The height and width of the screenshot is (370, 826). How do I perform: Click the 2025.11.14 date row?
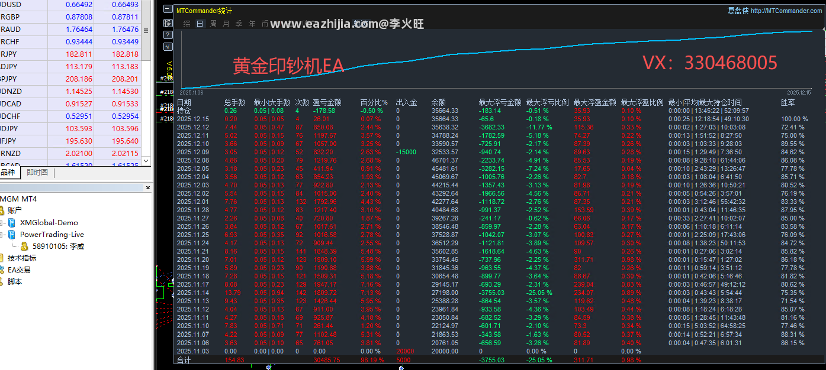(x=193, y=293)
